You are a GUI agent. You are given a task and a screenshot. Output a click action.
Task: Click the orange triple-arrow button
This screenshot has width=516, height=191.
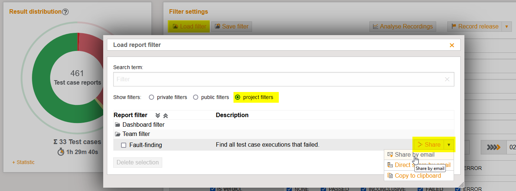[x=493, y=147]
